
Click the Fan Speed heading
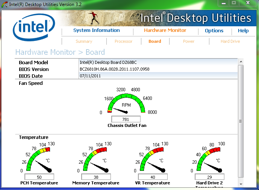pyautogui.click(x=31, y=83)
